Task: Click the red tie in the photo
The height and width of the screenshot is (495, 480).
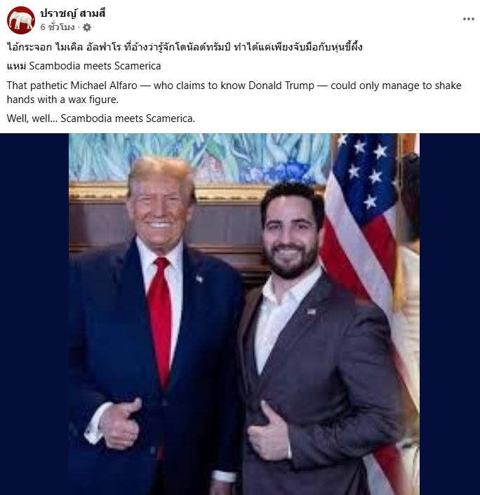Action: coord(161,322)
